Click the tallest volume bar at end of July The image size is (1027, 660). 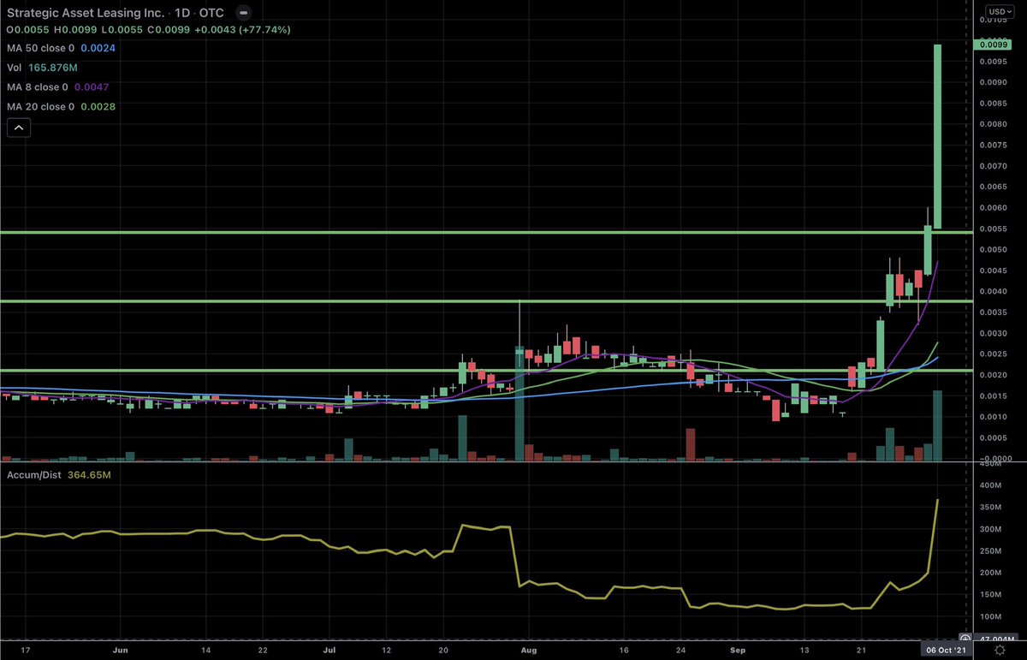tap(519, 403)
